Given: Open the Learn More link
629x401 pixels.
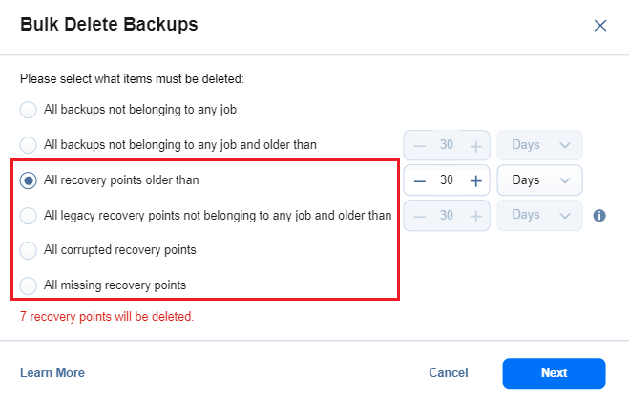Looking at the screenshot, I should (x=52, y=372).
